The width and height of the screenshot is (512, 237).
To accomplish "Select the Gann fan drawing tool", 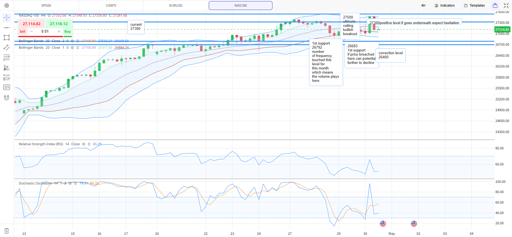I will (x=7, y=67).
